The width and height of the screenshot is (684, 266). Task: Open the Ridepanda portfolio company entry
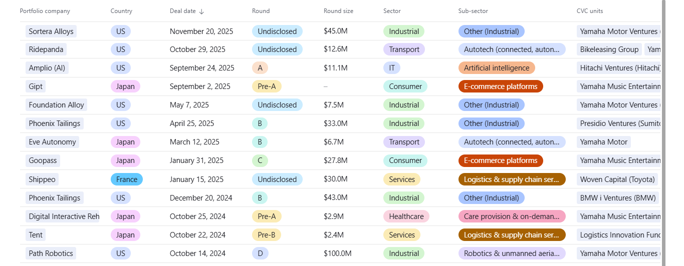pyautogui.click(x=46, y=49)
